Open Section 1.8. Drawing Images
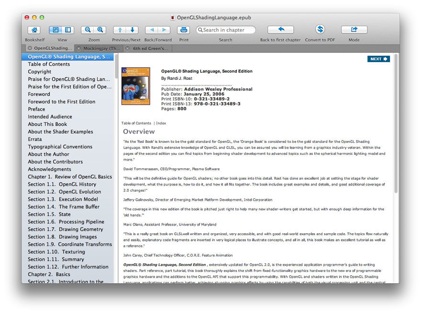Viewport: 421px width, 313px height. click(67, 237)
